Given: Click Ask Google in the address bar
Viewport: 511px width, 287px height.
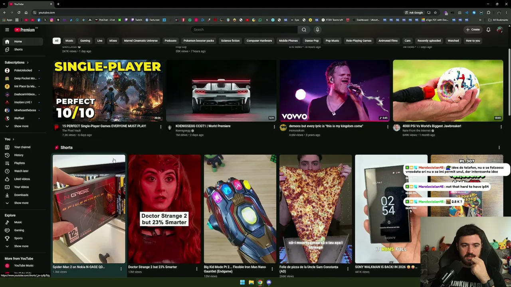Looking at the screenshot, I should click(414, 12).
